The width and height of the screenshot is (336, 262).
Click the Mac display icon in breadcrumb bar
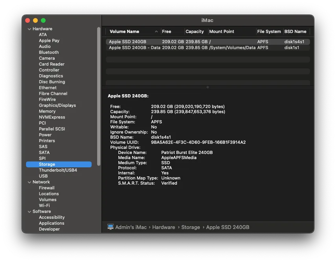(x=110, y=227)
